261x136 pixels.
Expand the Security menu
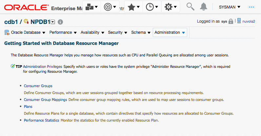tap(117, 32)
